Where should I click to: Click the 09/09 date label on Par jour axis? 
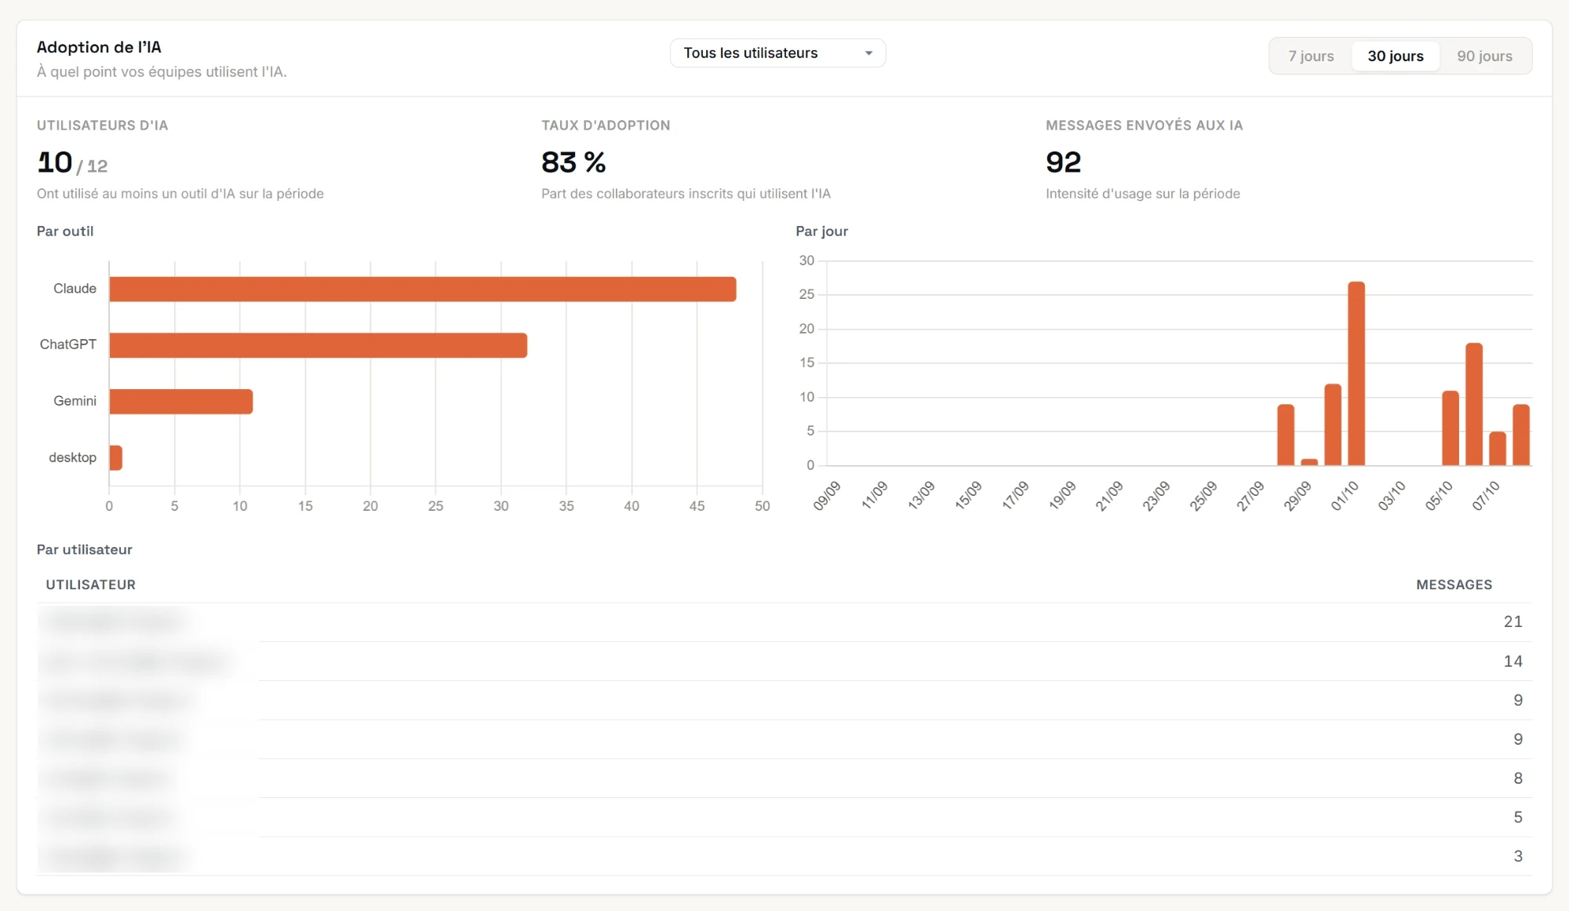826,496
